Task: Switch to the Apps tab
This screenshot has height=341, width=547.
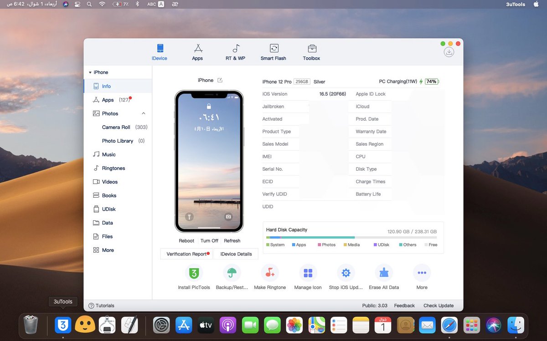Action: click(197, 52)
